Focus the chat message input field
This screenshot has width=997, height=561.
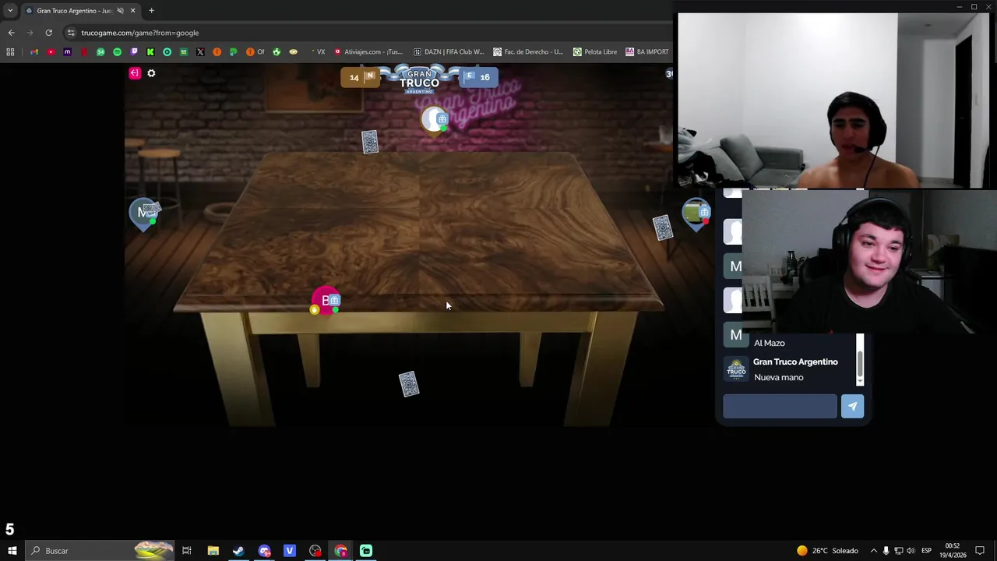tap(780, 406)
